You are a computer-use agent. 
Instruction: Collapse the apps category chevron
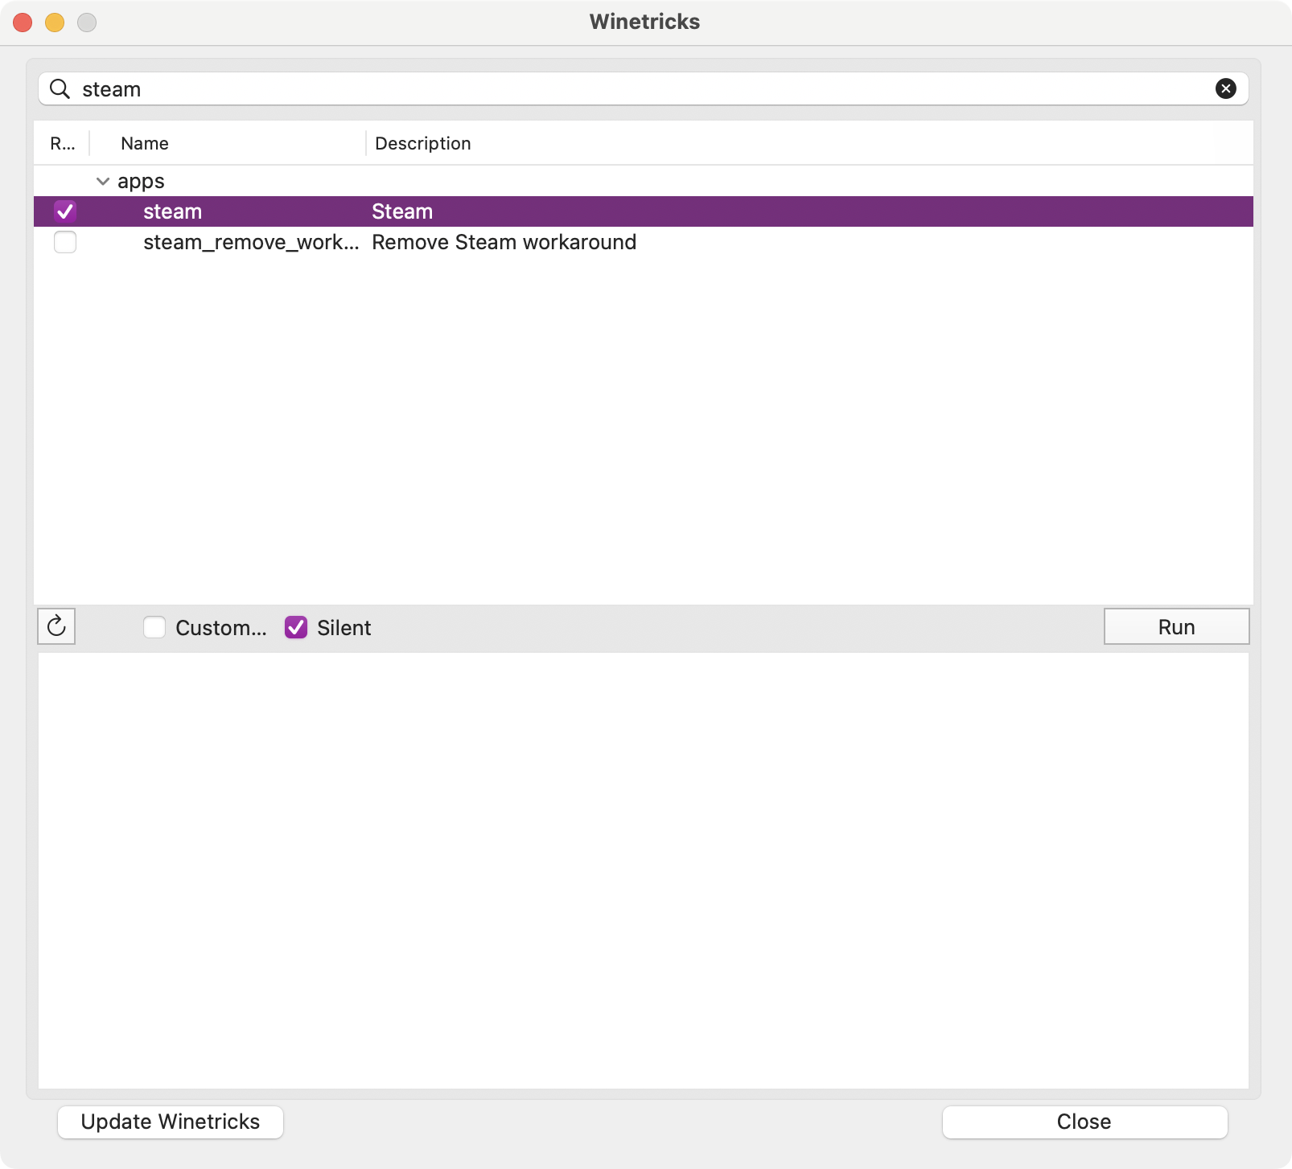[x=103, y=182]
